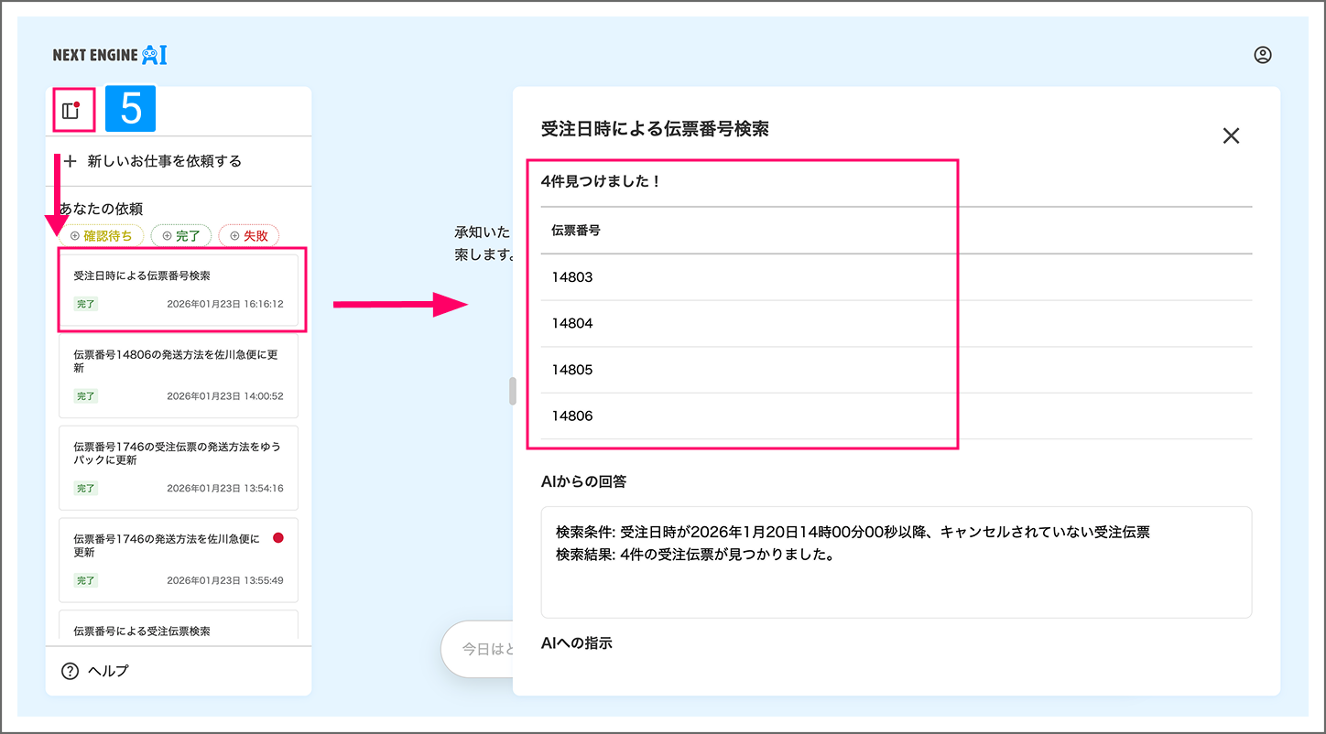Click the AIからの回答 text box
This screenshot has height=734, width=1326.
(896, 562)
